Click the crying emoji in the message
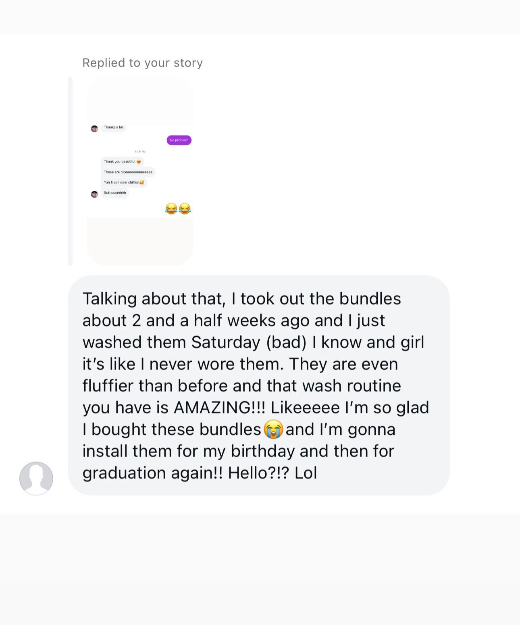Viewport: 520px width, 625px height. click(x=273, y=429)
